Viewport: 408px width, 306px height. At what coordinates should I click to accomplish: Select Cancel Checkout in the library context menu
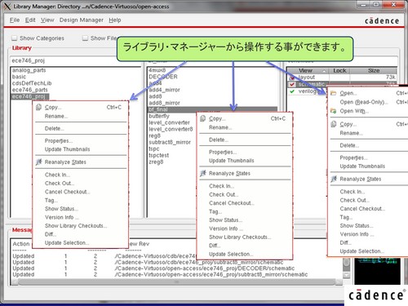[x=67, y=192]
